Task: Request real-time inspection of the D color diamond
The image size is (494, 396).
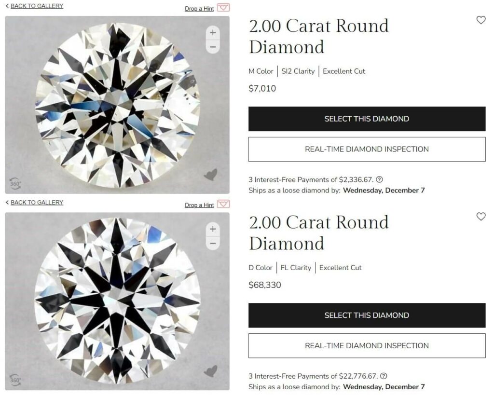Action: pos(367,345)
